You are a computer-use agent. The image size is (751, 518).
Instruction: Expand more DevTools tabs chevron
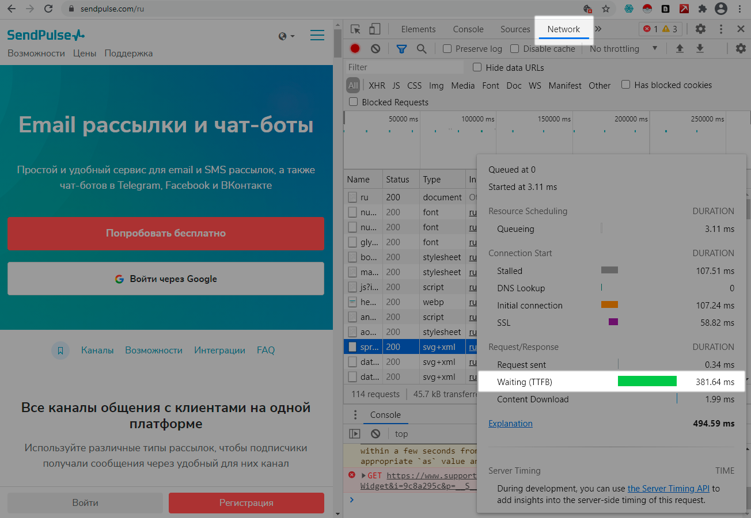598,29
